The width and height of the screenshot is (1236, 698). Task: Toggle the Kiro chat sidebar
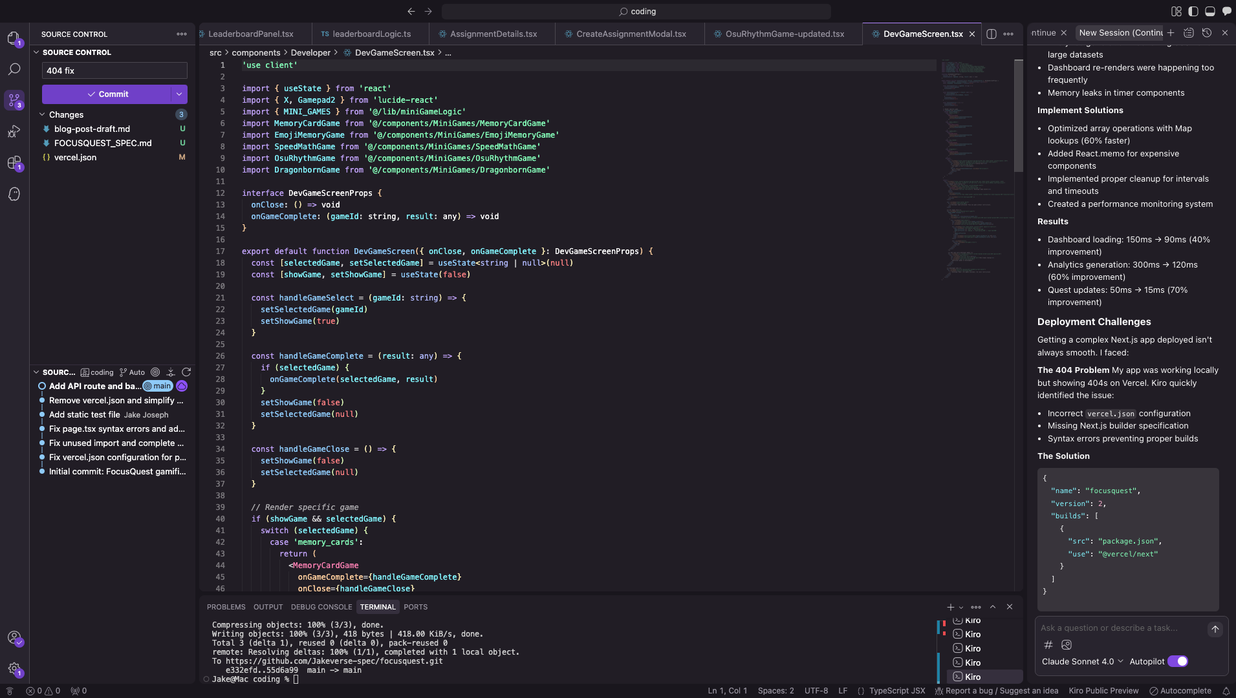click(x=1227, y=12)
